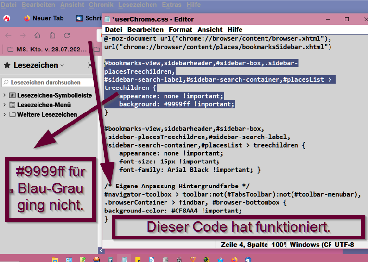Select Lesezeichen-Menü in the sidebar
The width and height of the screenshot is (368, 262).
[x=44, y=105]
